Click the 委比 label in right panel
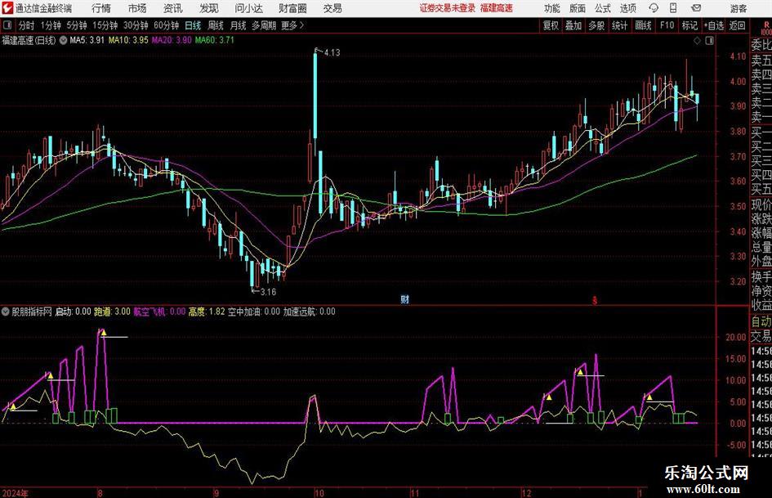772x498 pixels. coord(761,45)
